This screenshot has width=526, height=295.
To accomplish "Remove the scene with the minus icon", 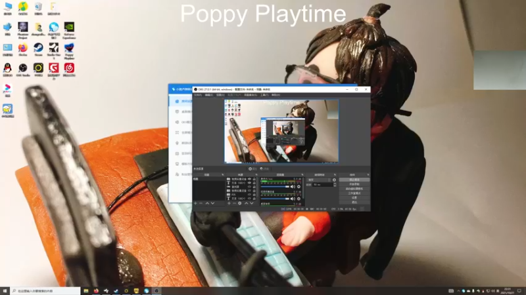I will coord(201,203).
